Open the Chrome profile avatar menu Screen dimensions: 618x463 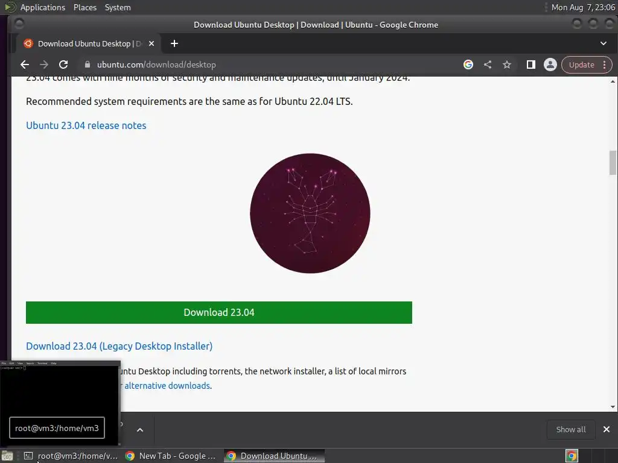pyautogui.click(x=550, y=65)
